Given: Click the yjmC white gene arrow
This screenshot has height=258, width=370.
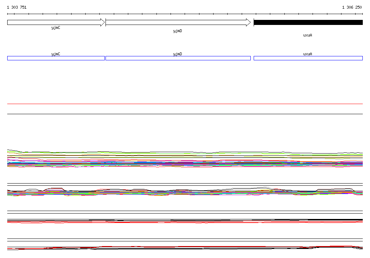Looking at the screenshot, I should 54,22.
